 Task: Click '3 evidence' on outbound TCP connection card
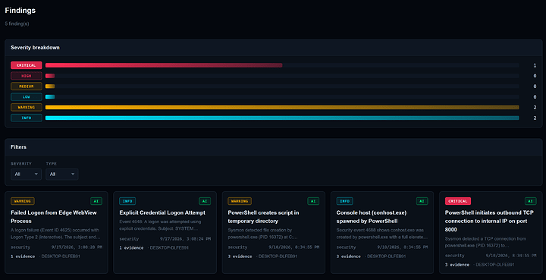click(457, 265)
